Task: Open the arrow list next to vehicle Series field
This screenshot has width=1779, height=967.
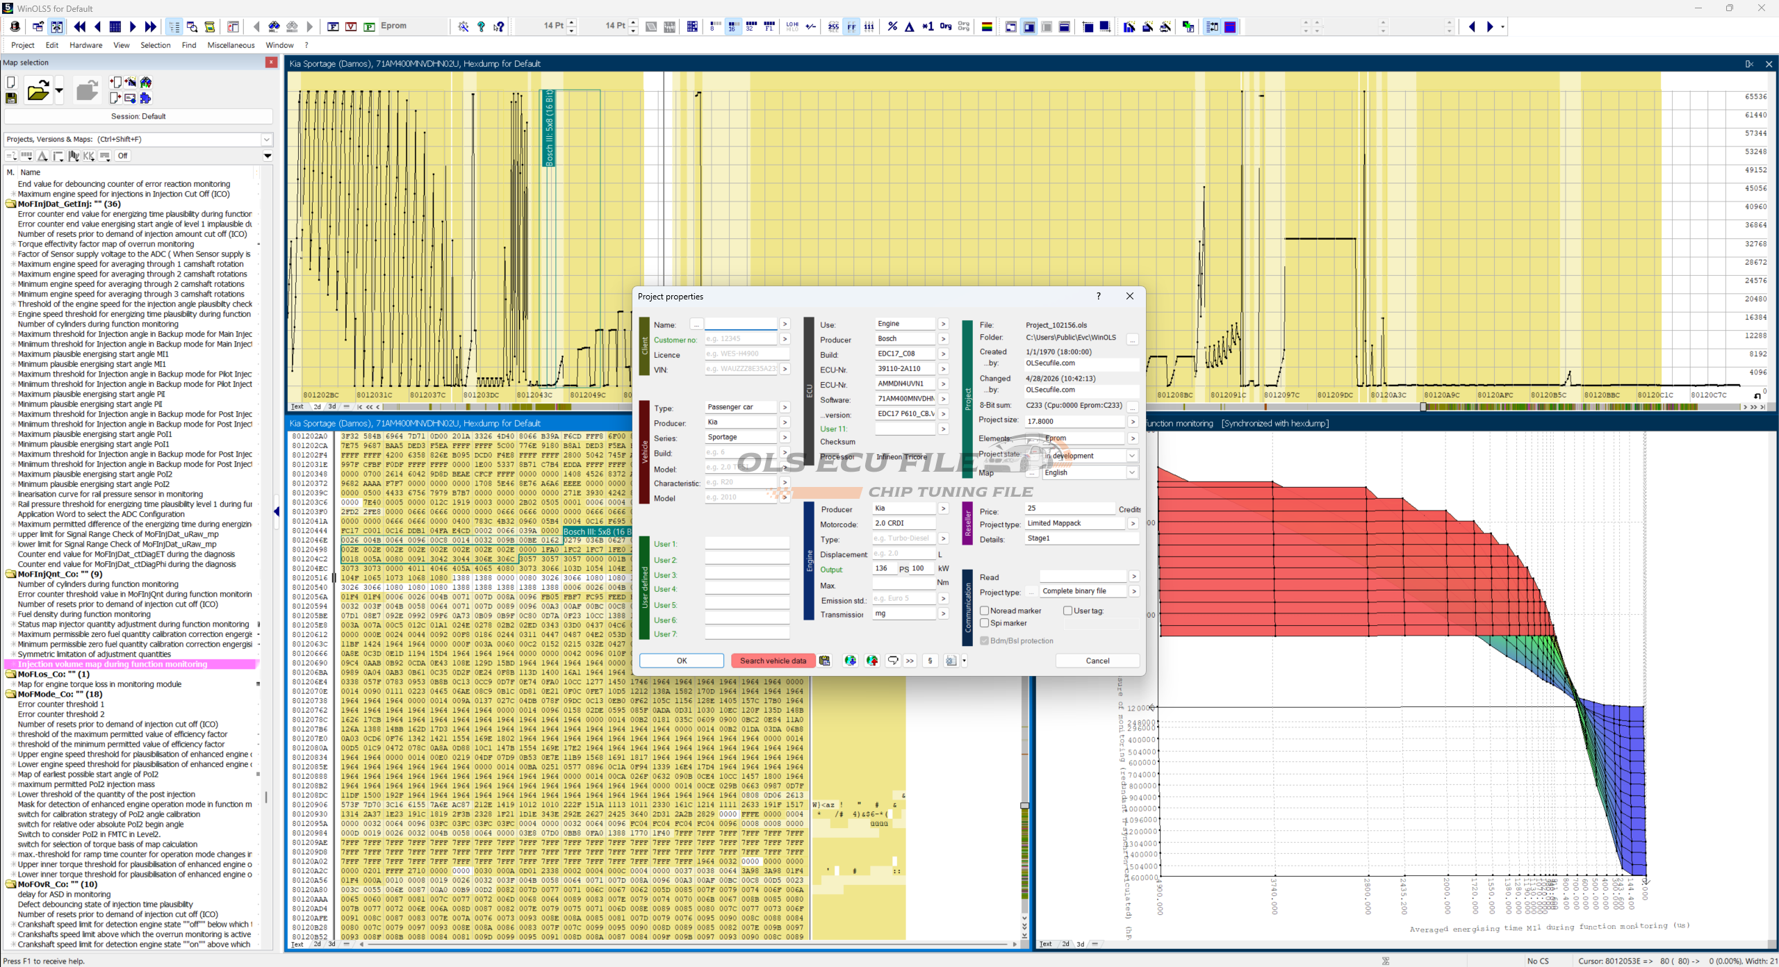Action: coord(785,438)
